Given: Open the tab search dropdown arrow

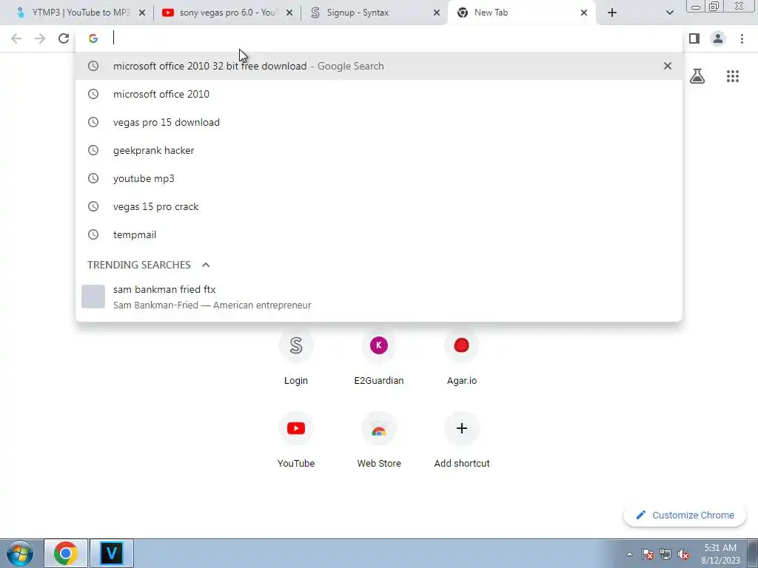Looking at the screenshot, I should pos(669,13).
